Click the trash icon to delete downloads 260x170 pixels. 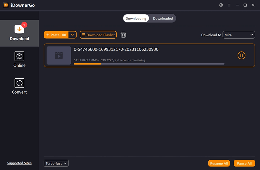click(x=123, y=35)
